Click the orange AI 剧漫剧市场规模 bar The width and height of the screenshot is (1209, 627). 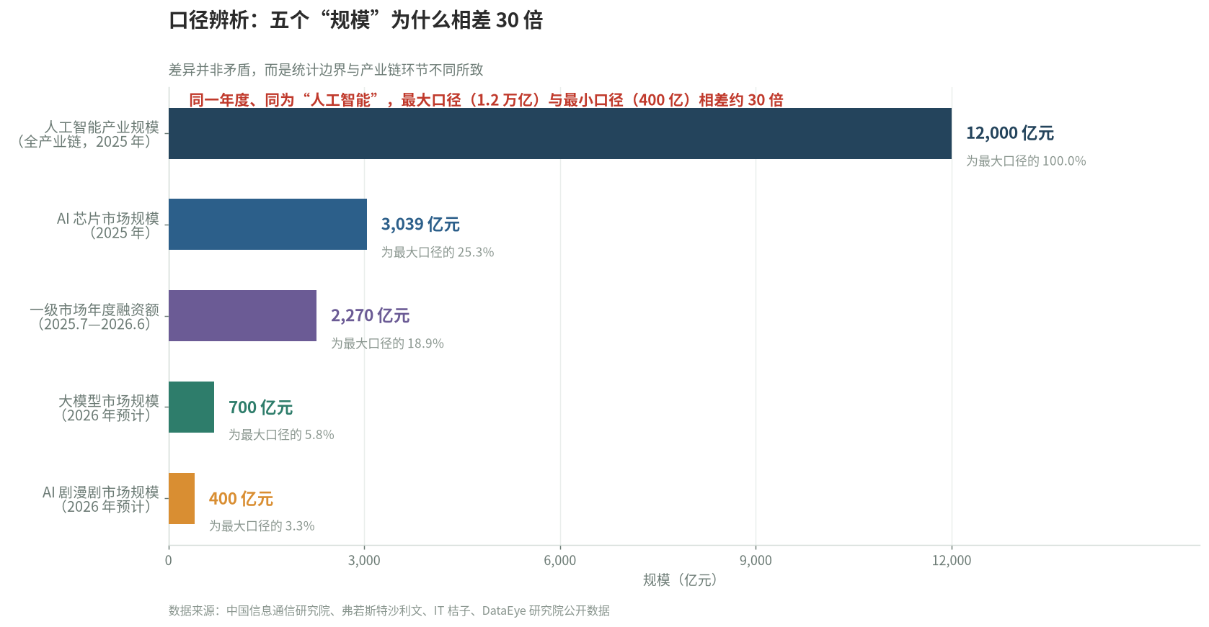pyautogui.click(x=182, y=499)
